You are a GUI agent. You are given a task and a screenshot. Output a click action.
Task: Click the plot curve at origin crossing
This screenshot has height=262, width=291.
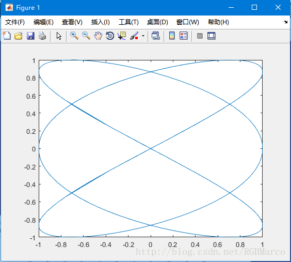tap(151, 148)
